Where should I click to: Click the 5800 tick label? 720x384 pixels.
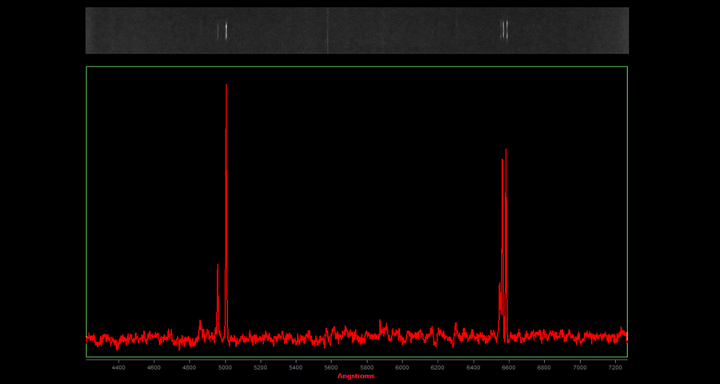pyautogui.click(x=366, y=367)
